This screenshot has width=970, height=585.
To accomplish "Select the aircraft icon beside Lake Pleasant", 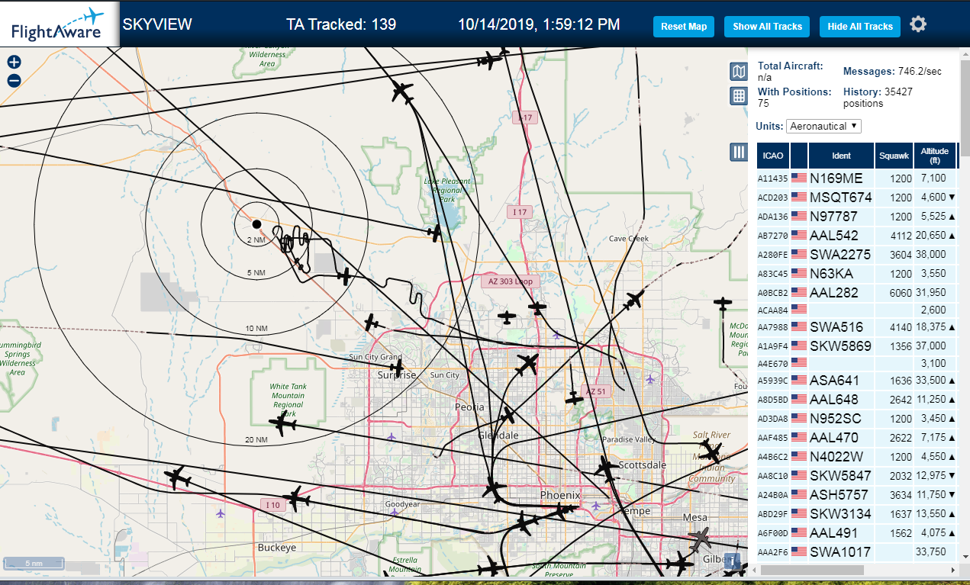I will 435,233.
